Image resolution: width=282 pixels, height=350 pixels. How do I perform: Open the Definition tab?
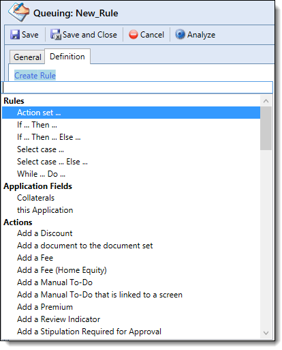(67, 57)
